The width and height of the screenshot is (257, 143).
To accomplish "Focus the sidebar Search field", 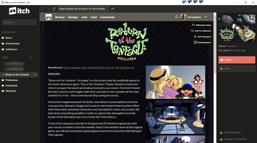I will [x=20, y=23].
